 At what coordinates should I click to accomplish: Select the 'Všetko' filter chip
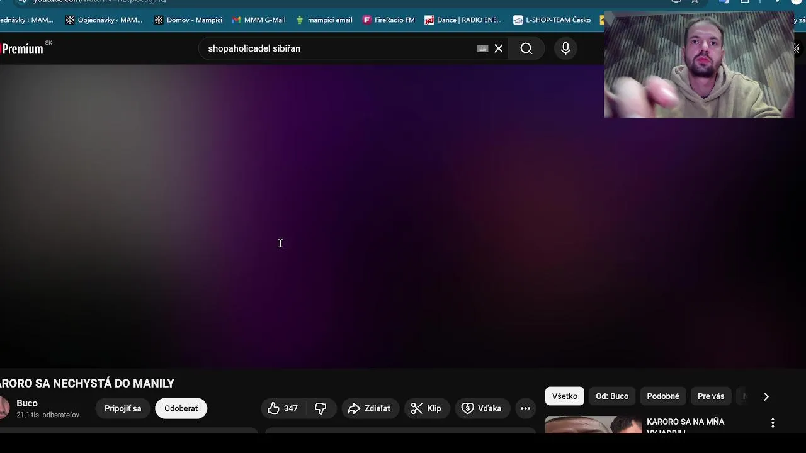pos(565,396)
